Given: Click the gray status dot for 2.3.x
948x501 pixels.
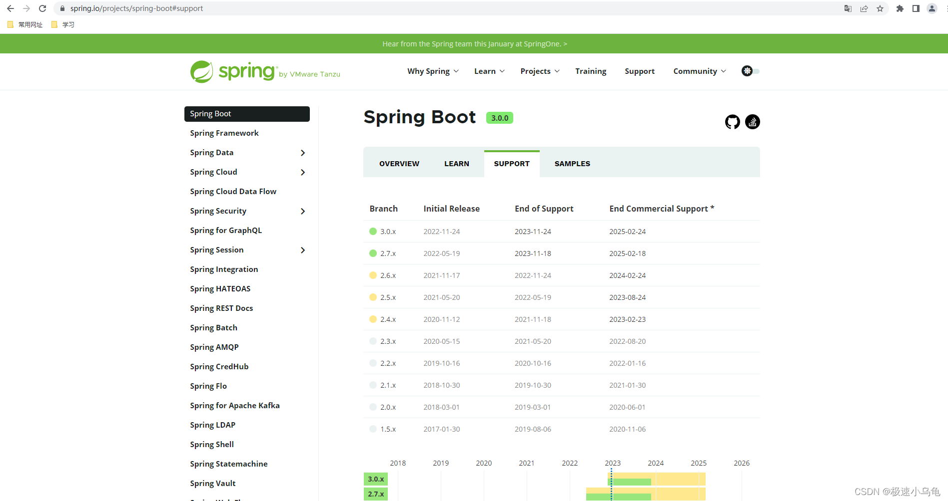Looking at the screenshot, I should pos(373,341).
